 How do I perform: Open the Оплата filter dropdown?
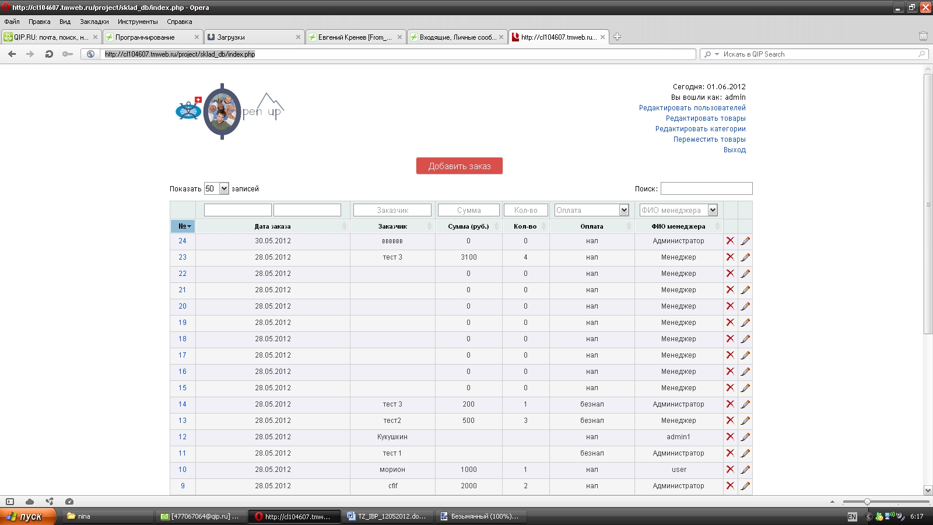click(x=591, y=210)
